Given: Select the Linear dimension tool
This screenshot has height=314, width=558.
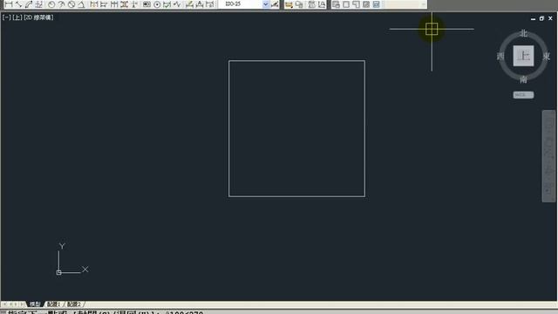Looking at the screenshot, I should (9, 4).
